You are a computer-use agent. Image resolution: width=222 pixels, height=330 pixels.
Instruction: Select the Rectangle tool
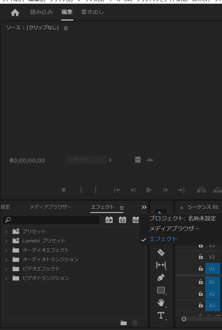pos(161,290)
